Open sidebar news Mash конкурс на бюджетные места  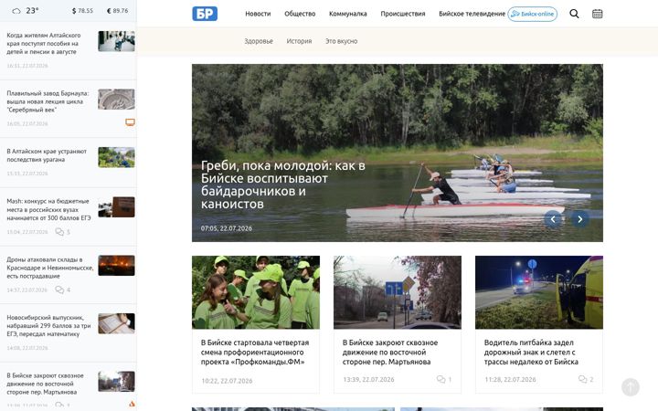point(48,210)
